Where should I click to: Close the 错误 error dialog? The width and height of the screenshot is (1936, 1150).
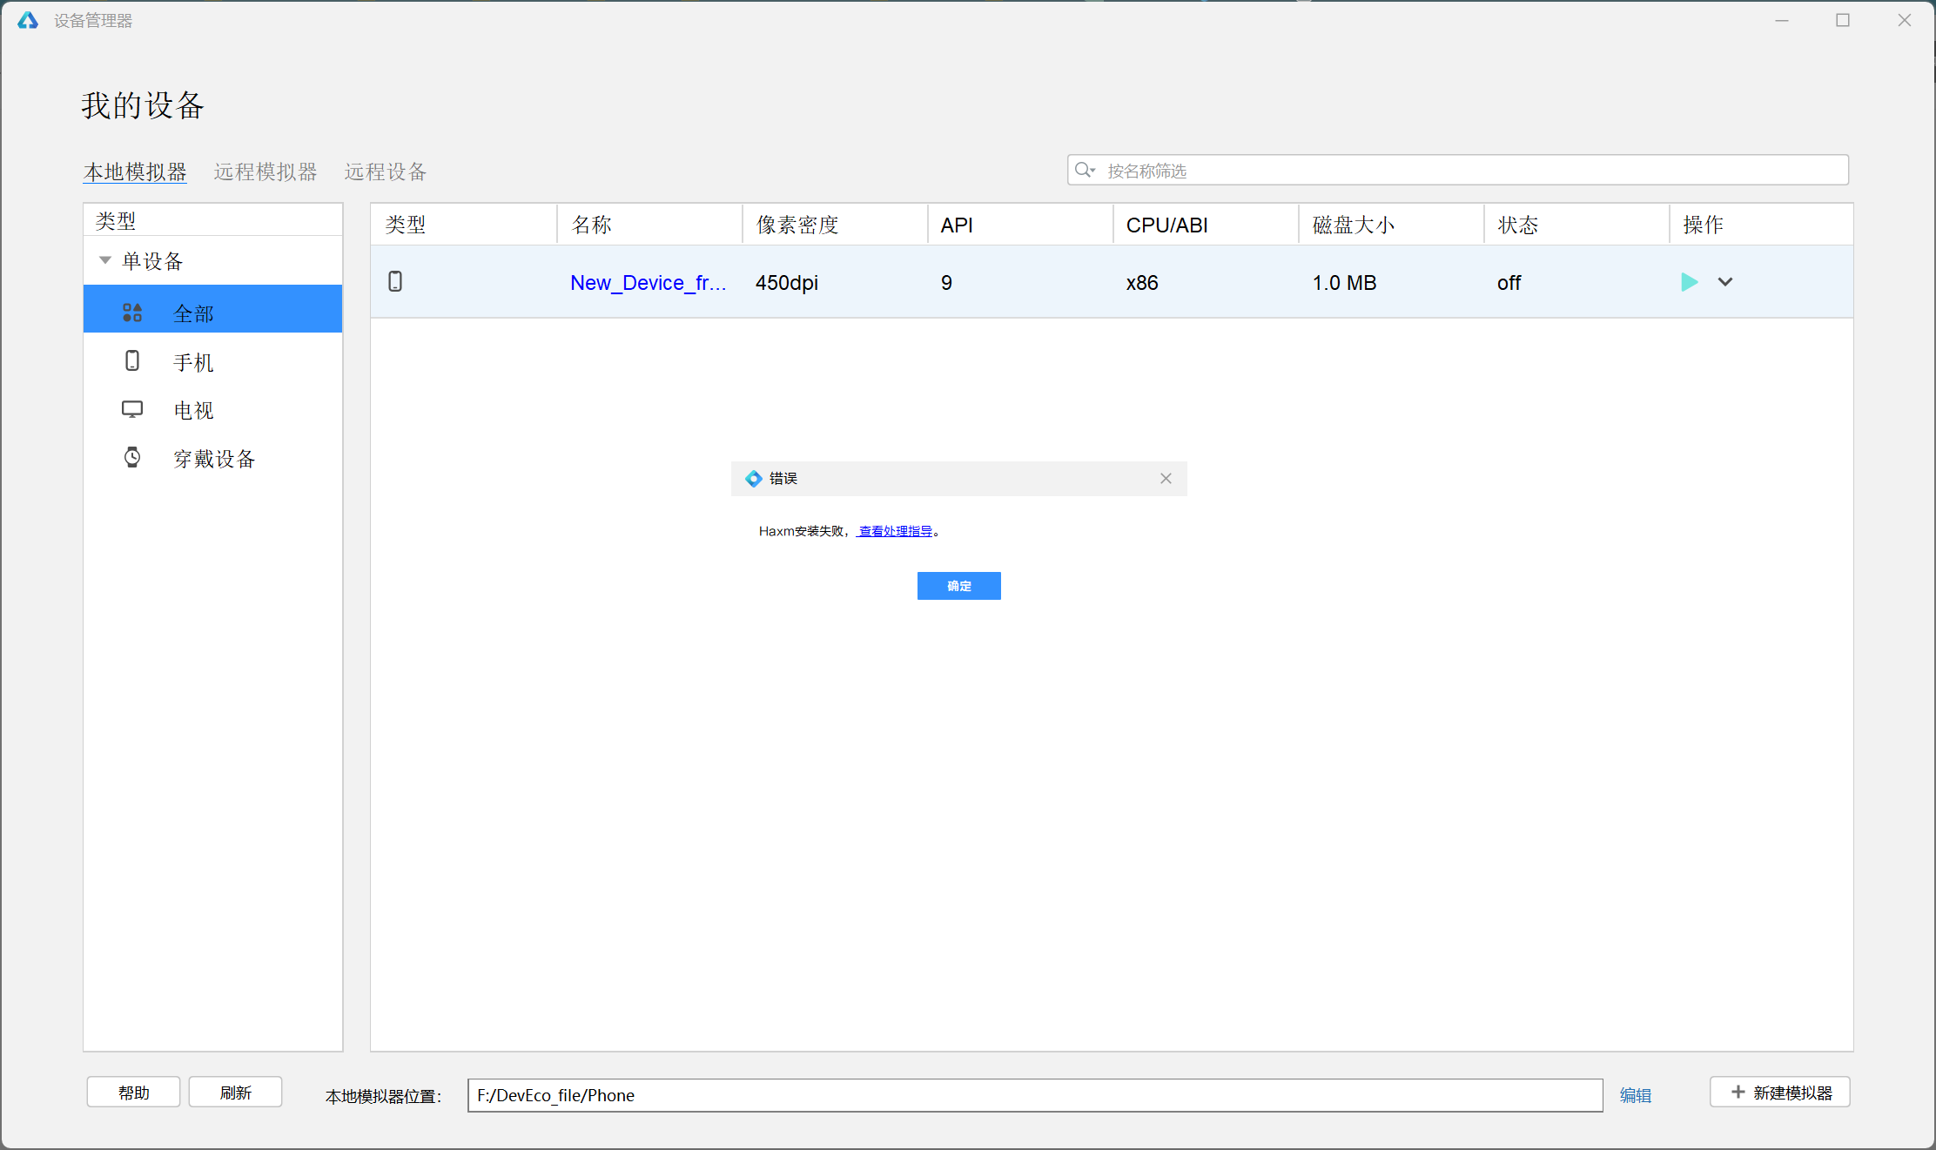tap(1166, 479)
